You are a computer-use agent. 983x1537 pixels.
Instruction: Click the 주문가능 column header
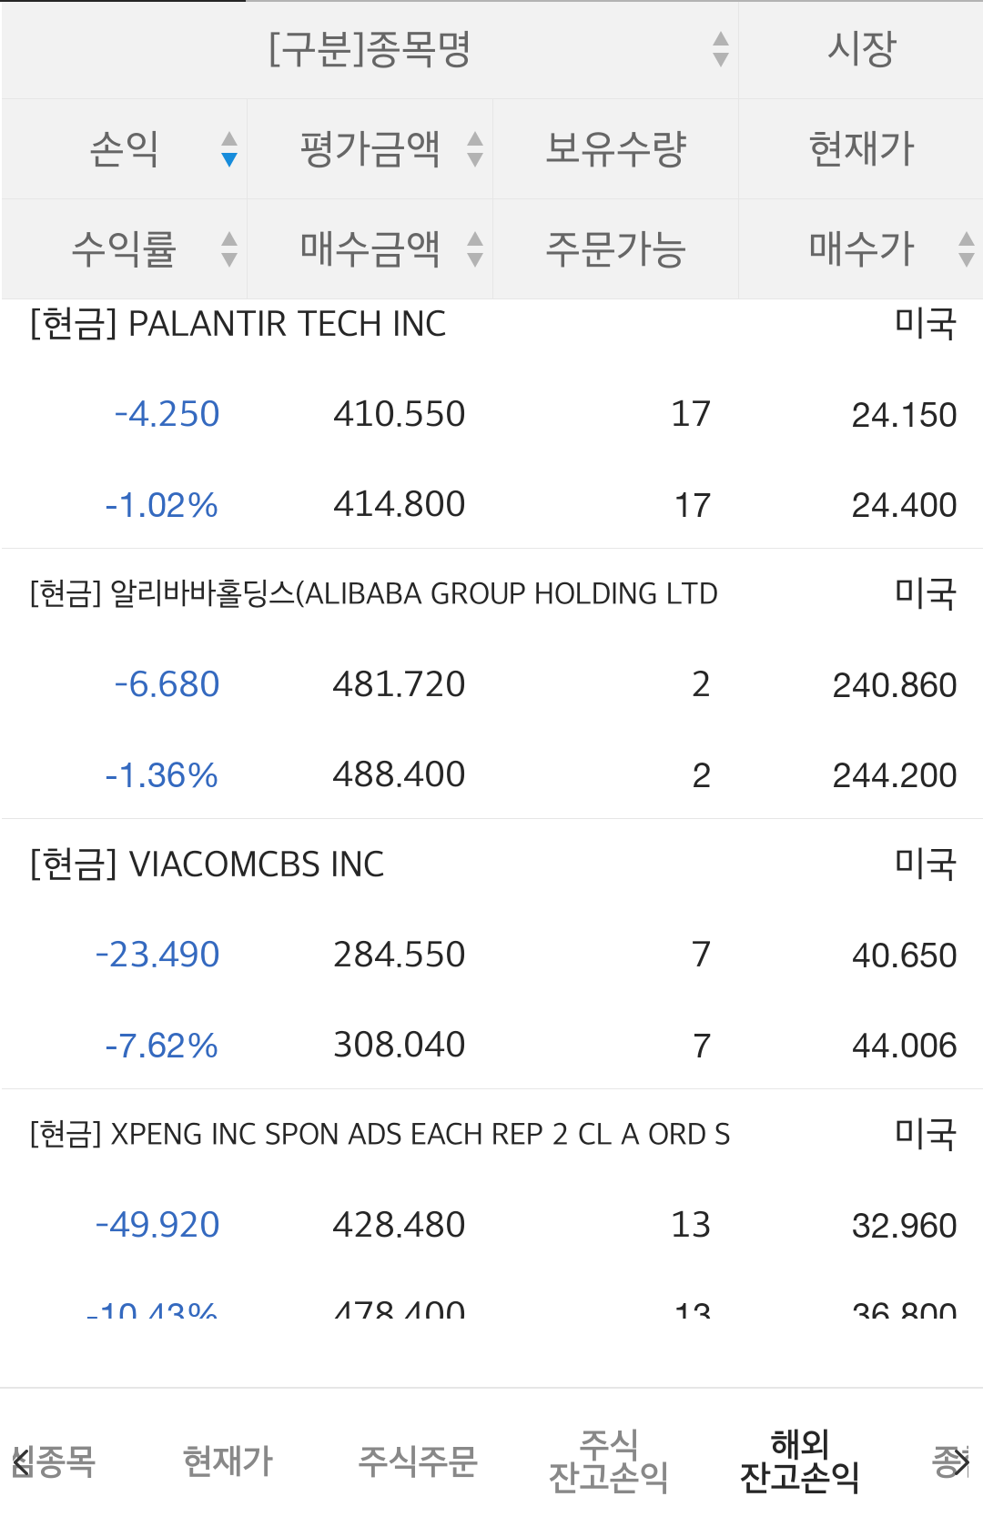(x=615, y=249)
